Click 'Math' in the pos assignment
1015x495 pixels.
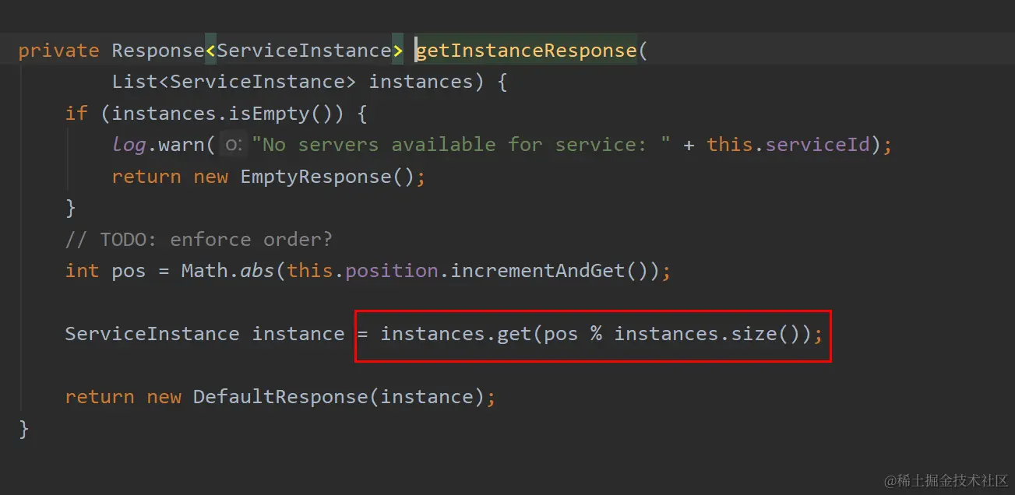(204, 271)
